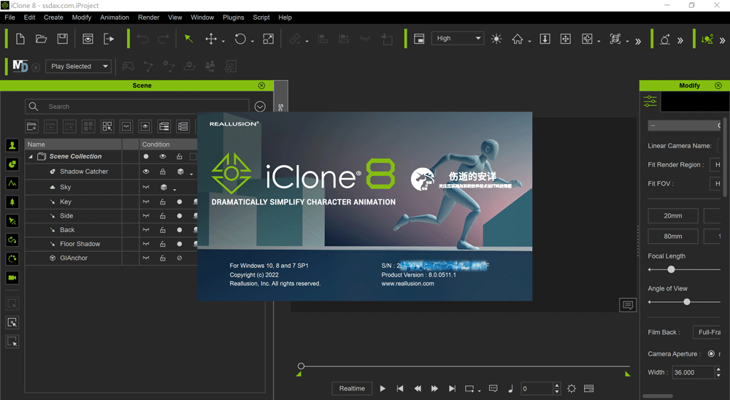730x400 pixels.
Task: Open the Render menu
Action: point(148,18)
